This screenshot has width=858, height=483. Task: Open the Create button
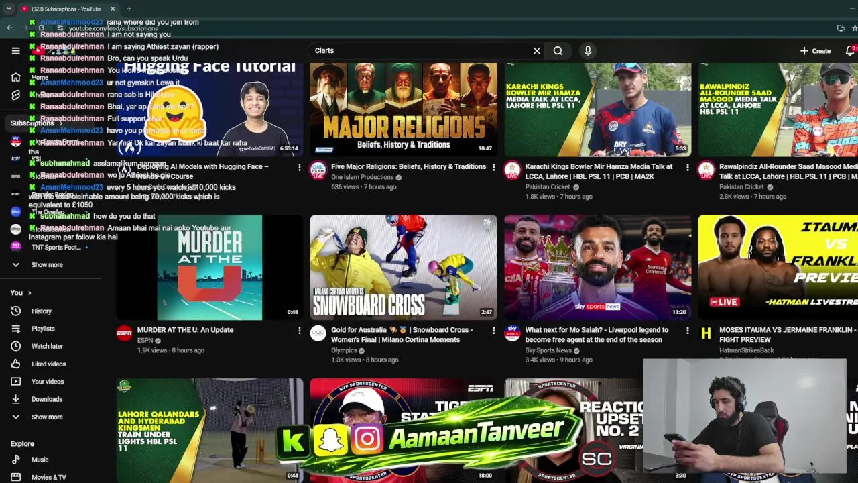[x=815, y=51]
